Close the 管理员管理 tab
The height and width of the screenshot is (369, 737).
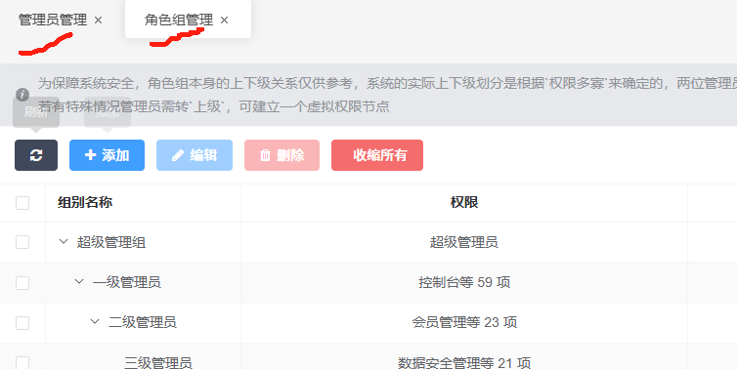pyautogui.click(x=99, y=20)
